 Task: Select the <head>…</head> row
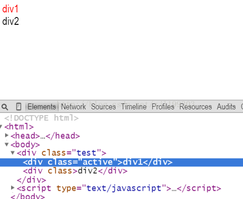pos(45,136)
